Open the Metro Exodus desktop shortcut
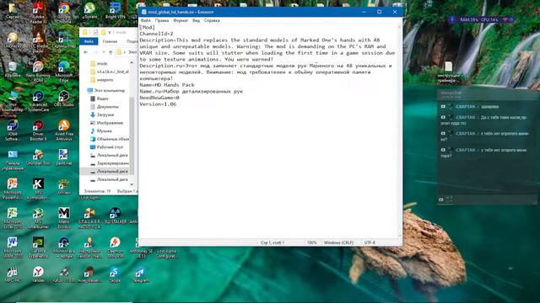540x303 pixels. point(64,218)
